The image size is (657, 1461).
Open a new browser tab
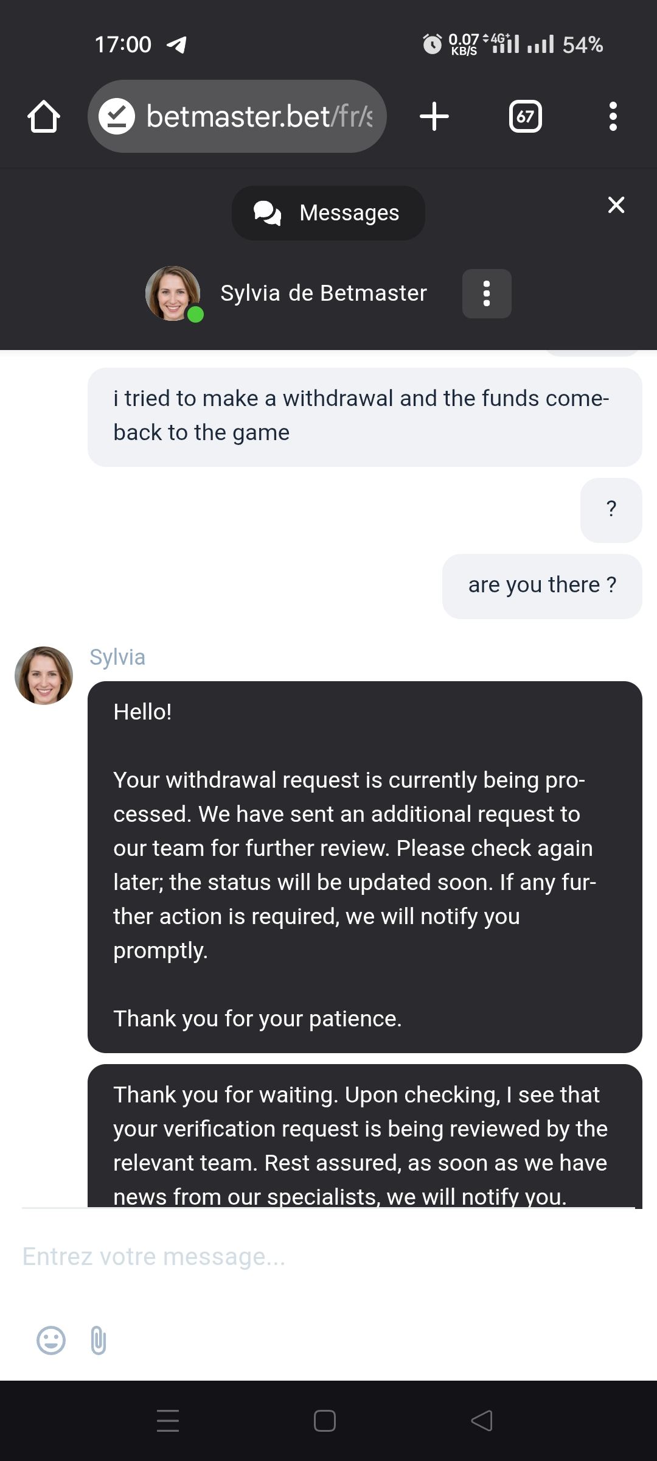click(x=434, y=116)
